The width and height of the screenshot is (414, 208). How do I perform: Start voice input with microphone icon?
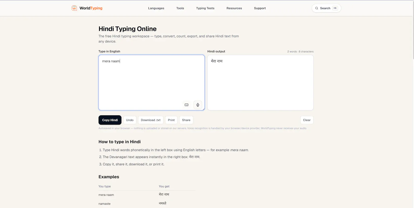198,105
